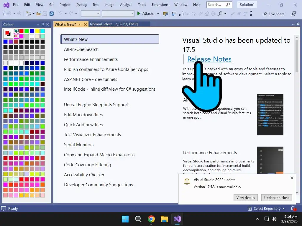
Task: Click the All-In-One Search screenshot thumbnail
Action: pos(270,114)
